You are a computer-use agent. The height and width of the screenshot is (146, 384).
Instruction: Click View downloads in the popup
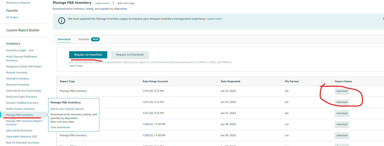point(60,127)
